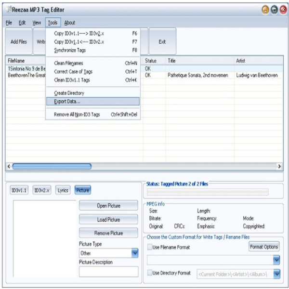The image size is (289, 289).
Task: Click the partly hidden Write toolbar button
Action: coord(39,41)
